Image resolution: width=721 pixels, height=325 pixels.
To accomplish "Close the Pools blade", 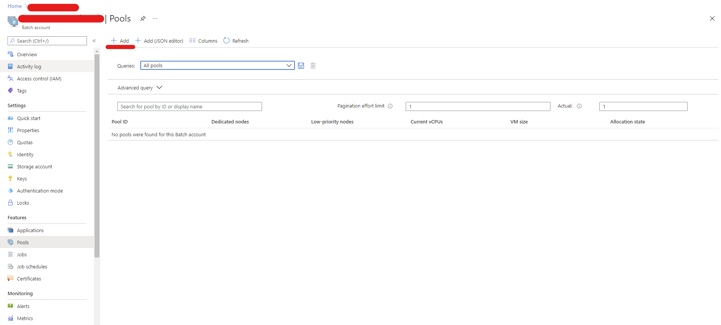I will [712, 18].
